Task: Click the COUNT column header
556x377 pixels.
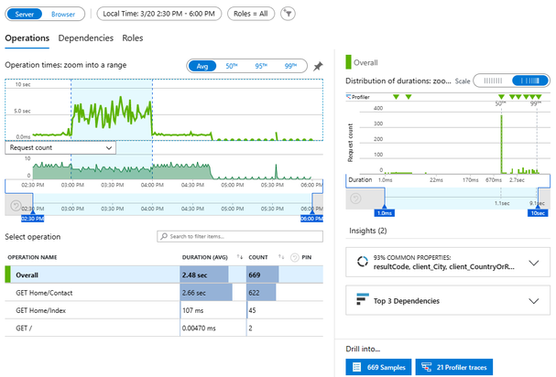Action: point(258,257)
